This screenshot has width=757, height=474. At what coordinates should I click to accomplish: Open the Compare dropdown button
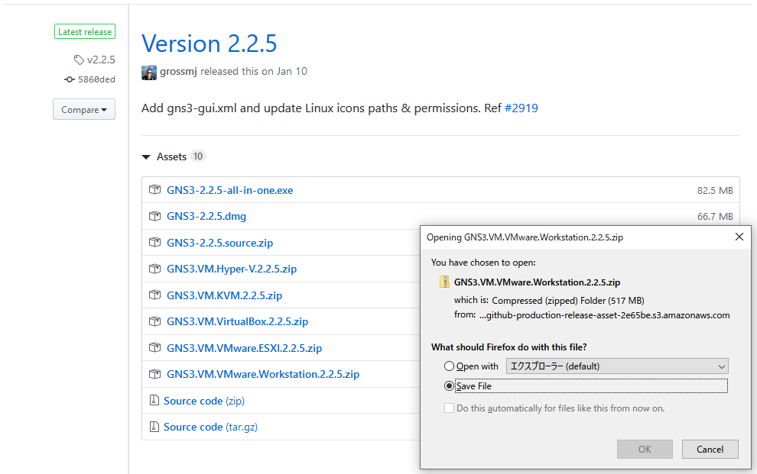[84, 109]
